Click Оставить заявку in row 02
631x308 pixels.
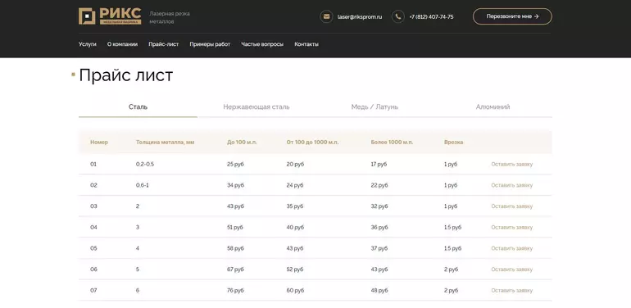[x=512, y=185]
